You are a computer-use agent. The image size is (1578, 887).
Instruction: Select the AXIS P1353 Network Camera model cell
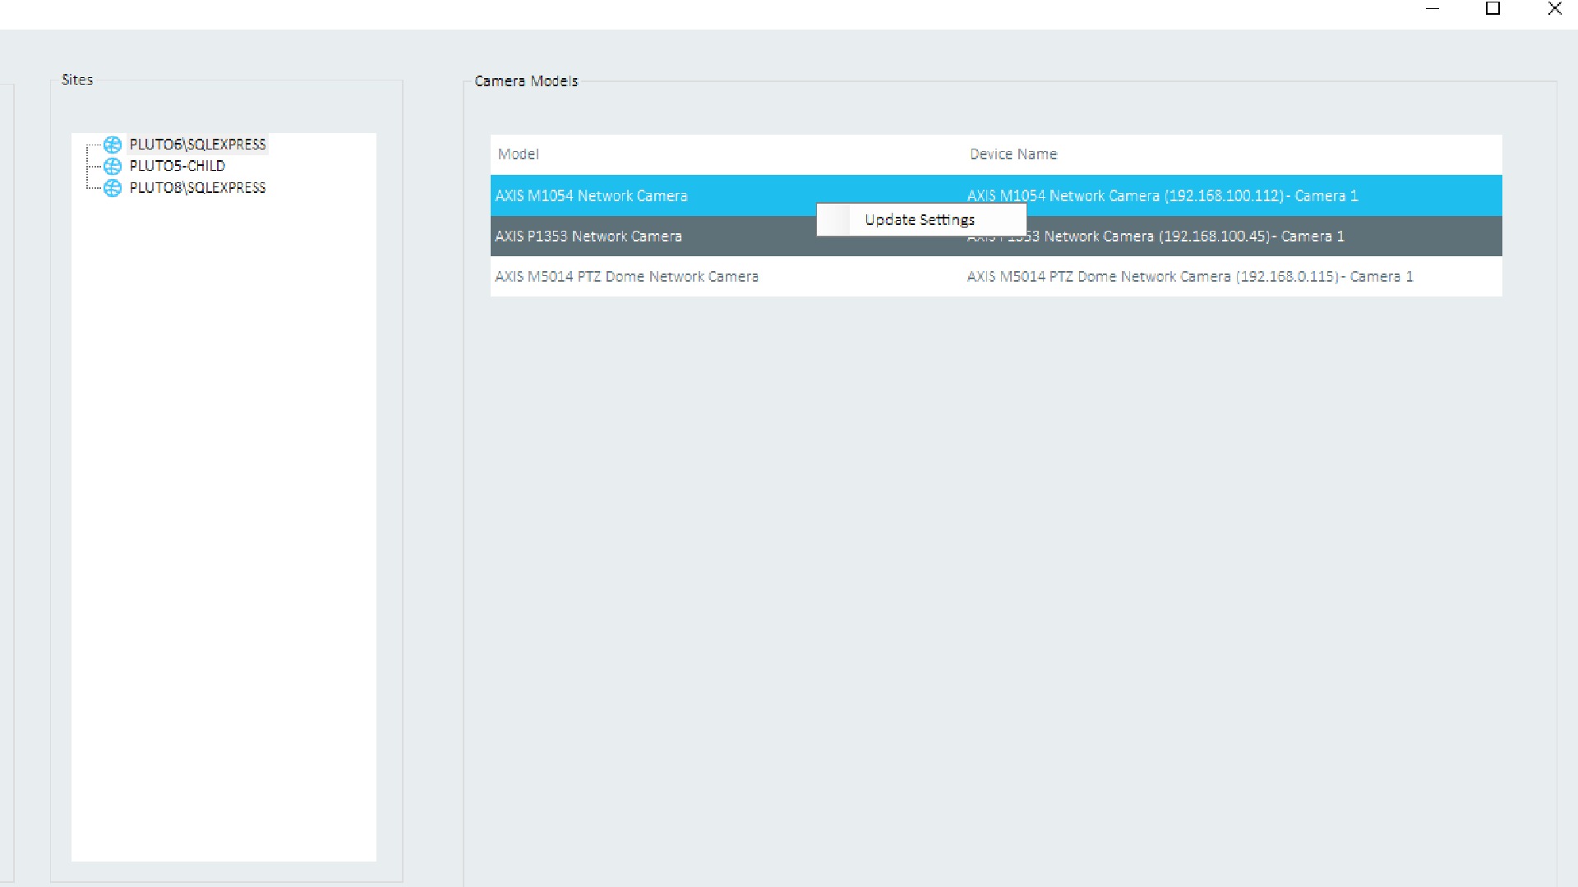588,237
